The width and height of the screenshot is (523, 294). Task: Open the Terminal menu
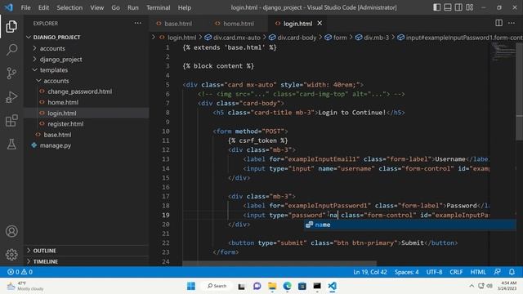click(x=158, y=7)
